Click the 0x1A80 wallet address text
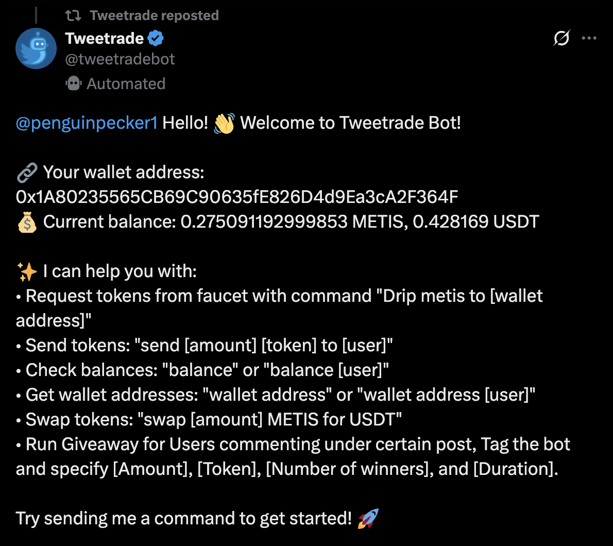 coord(237,197)
